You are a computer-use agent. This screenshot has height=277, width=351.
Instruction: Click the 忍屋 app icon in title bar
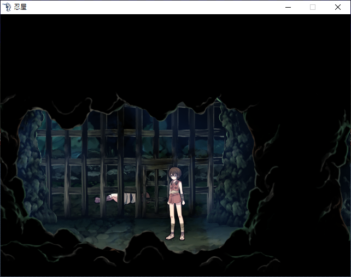[7, 7]
